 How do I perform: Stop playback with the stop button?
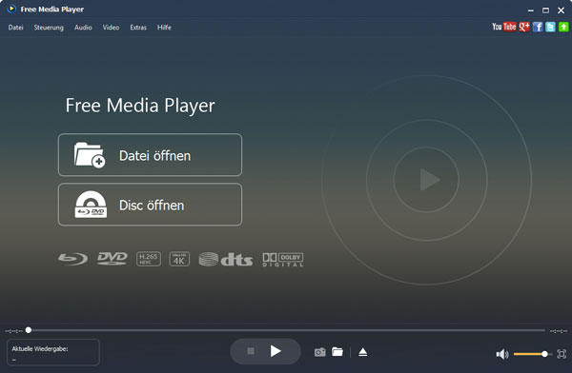251,351
